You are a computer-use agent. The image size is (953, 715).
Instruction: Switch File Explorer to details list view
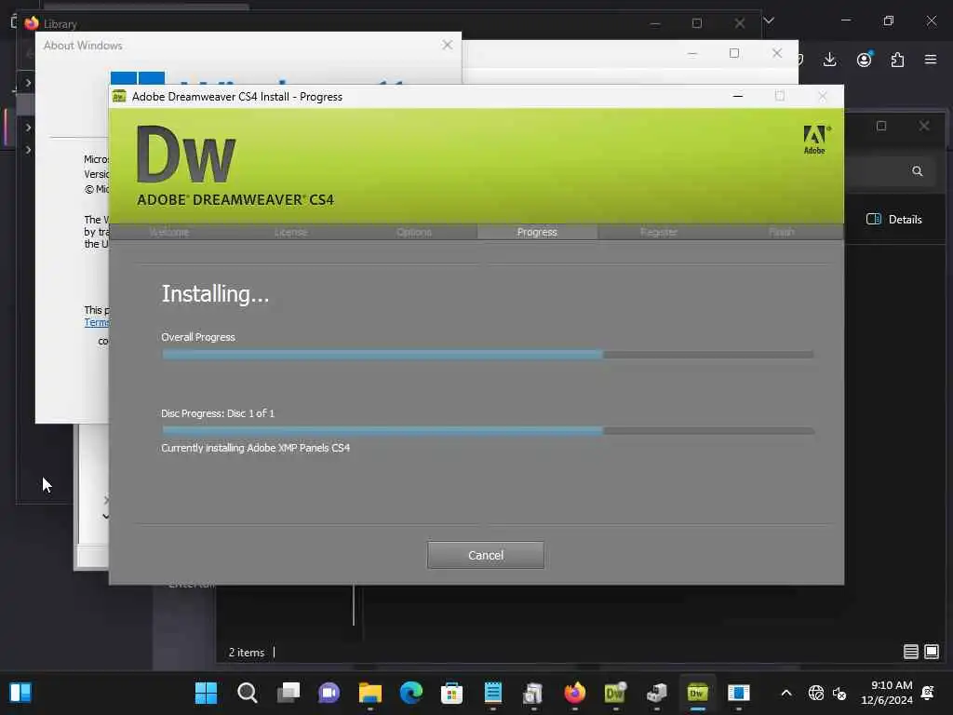point(910,652)
